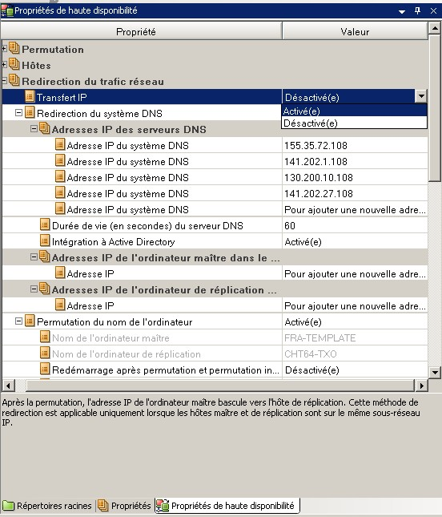Viewport: 442px width, 517px height.
Task: Collapse Adresses IP de l'ordinateur maître node
Action: 34,256
